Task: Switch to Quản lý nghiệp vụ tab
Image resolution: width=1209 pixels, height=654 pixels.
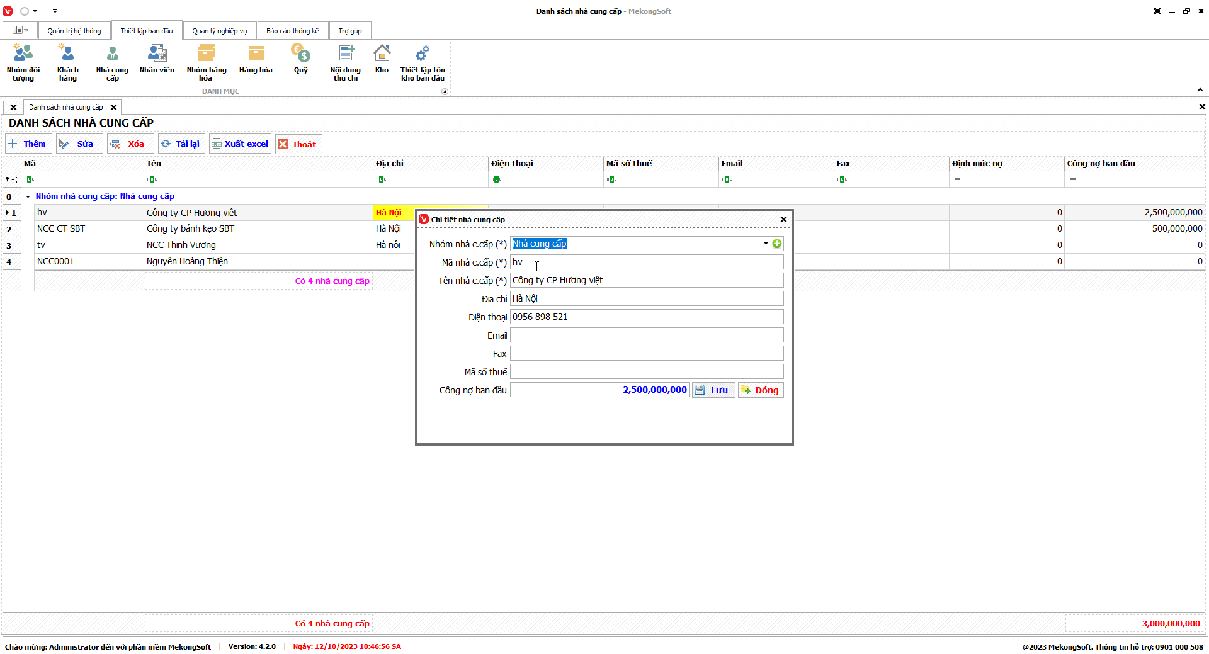Action: coord(219,31)
